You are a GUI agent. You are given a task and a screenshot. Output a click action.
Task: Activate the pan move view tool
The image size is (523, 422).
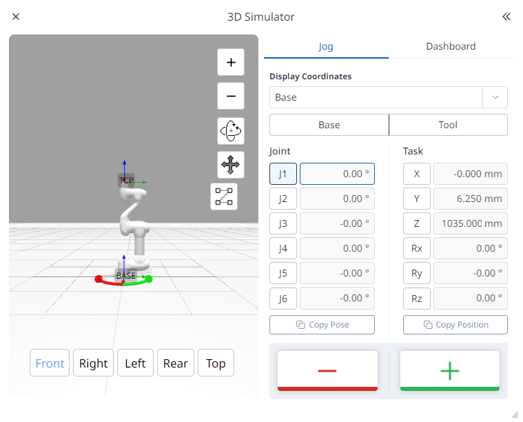coord(231,165)
